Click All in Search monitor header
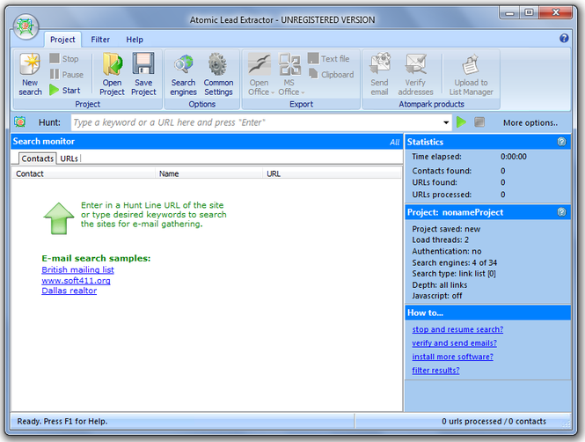This screenshot has width=585, height=442. (394, 143)
